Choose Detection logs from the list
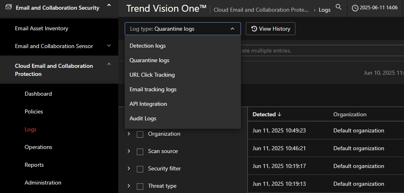Screen dimensions: 404x193 [x=148, y=46]
